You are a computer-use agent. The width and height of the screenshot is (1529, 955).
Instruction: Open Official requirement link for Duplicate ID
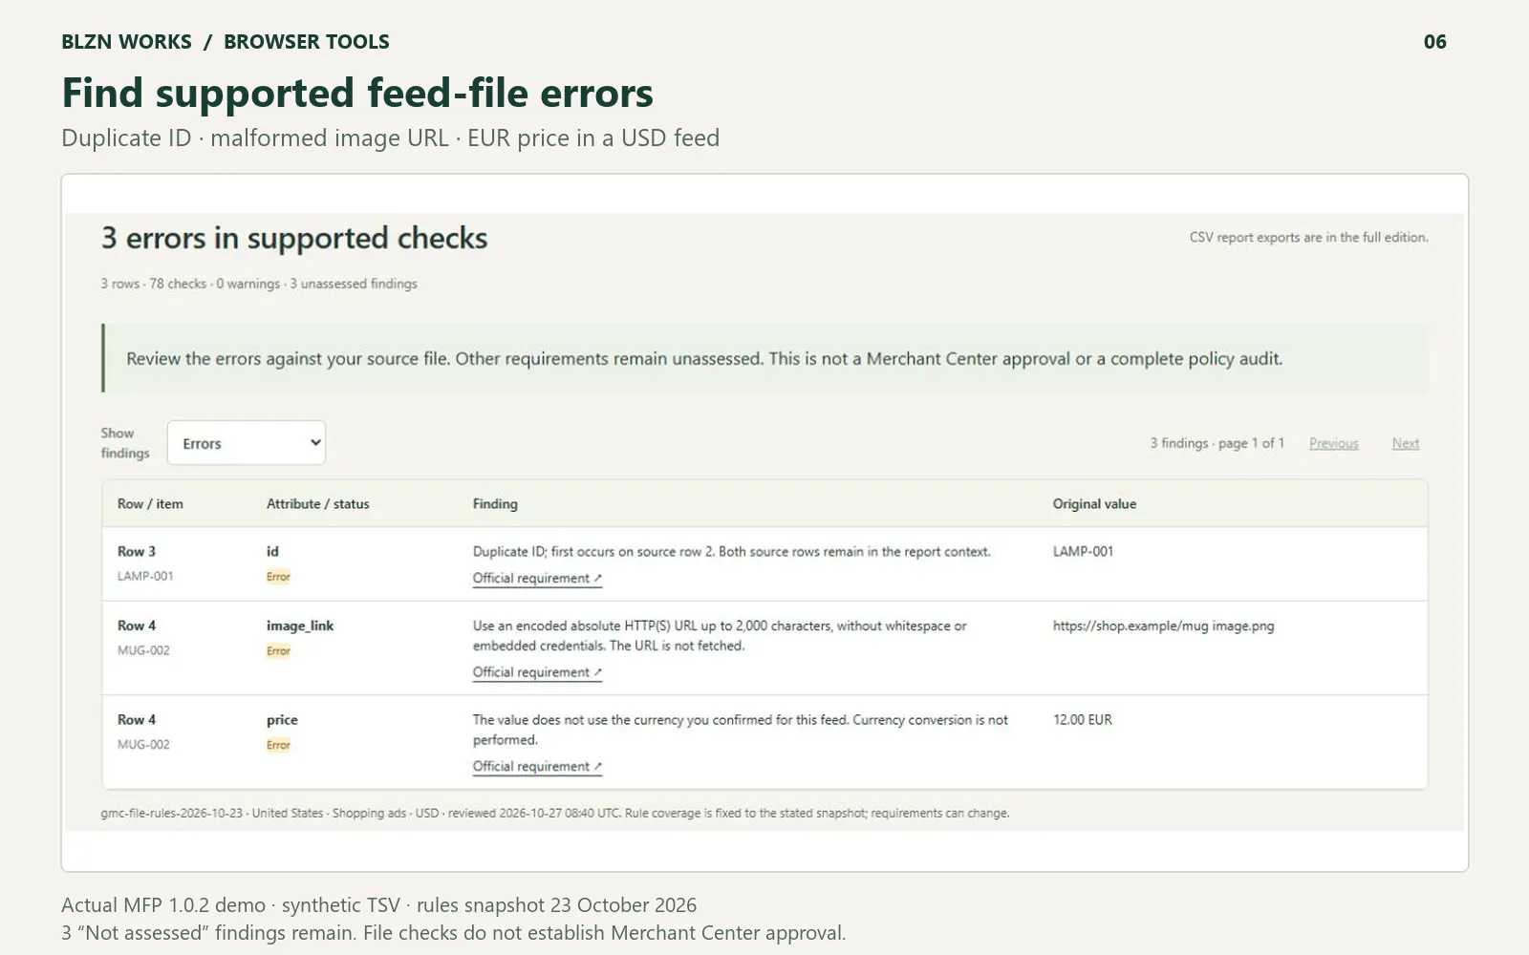pyautogui.click(x=537, y=578)
